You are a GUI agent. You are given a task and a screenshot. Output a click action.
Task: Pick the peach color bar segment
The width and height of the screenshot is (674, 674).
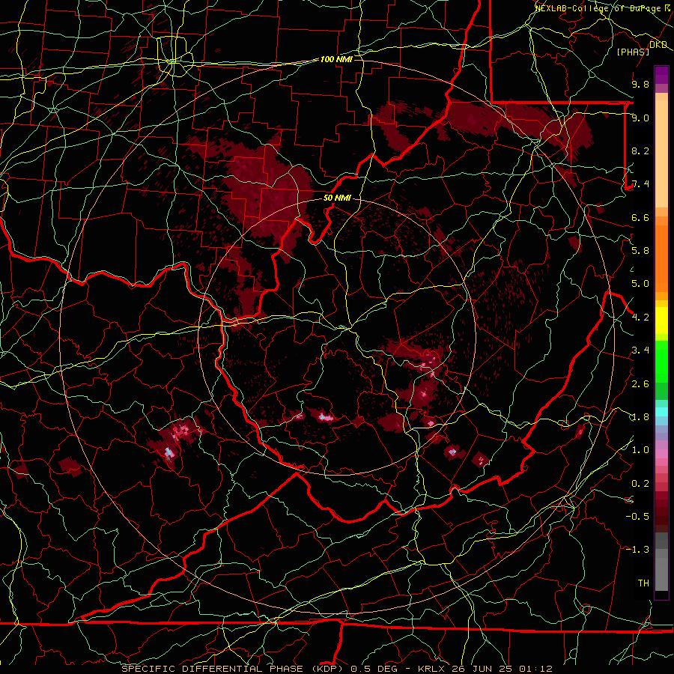pyautogui.click(x=661, y=154)
